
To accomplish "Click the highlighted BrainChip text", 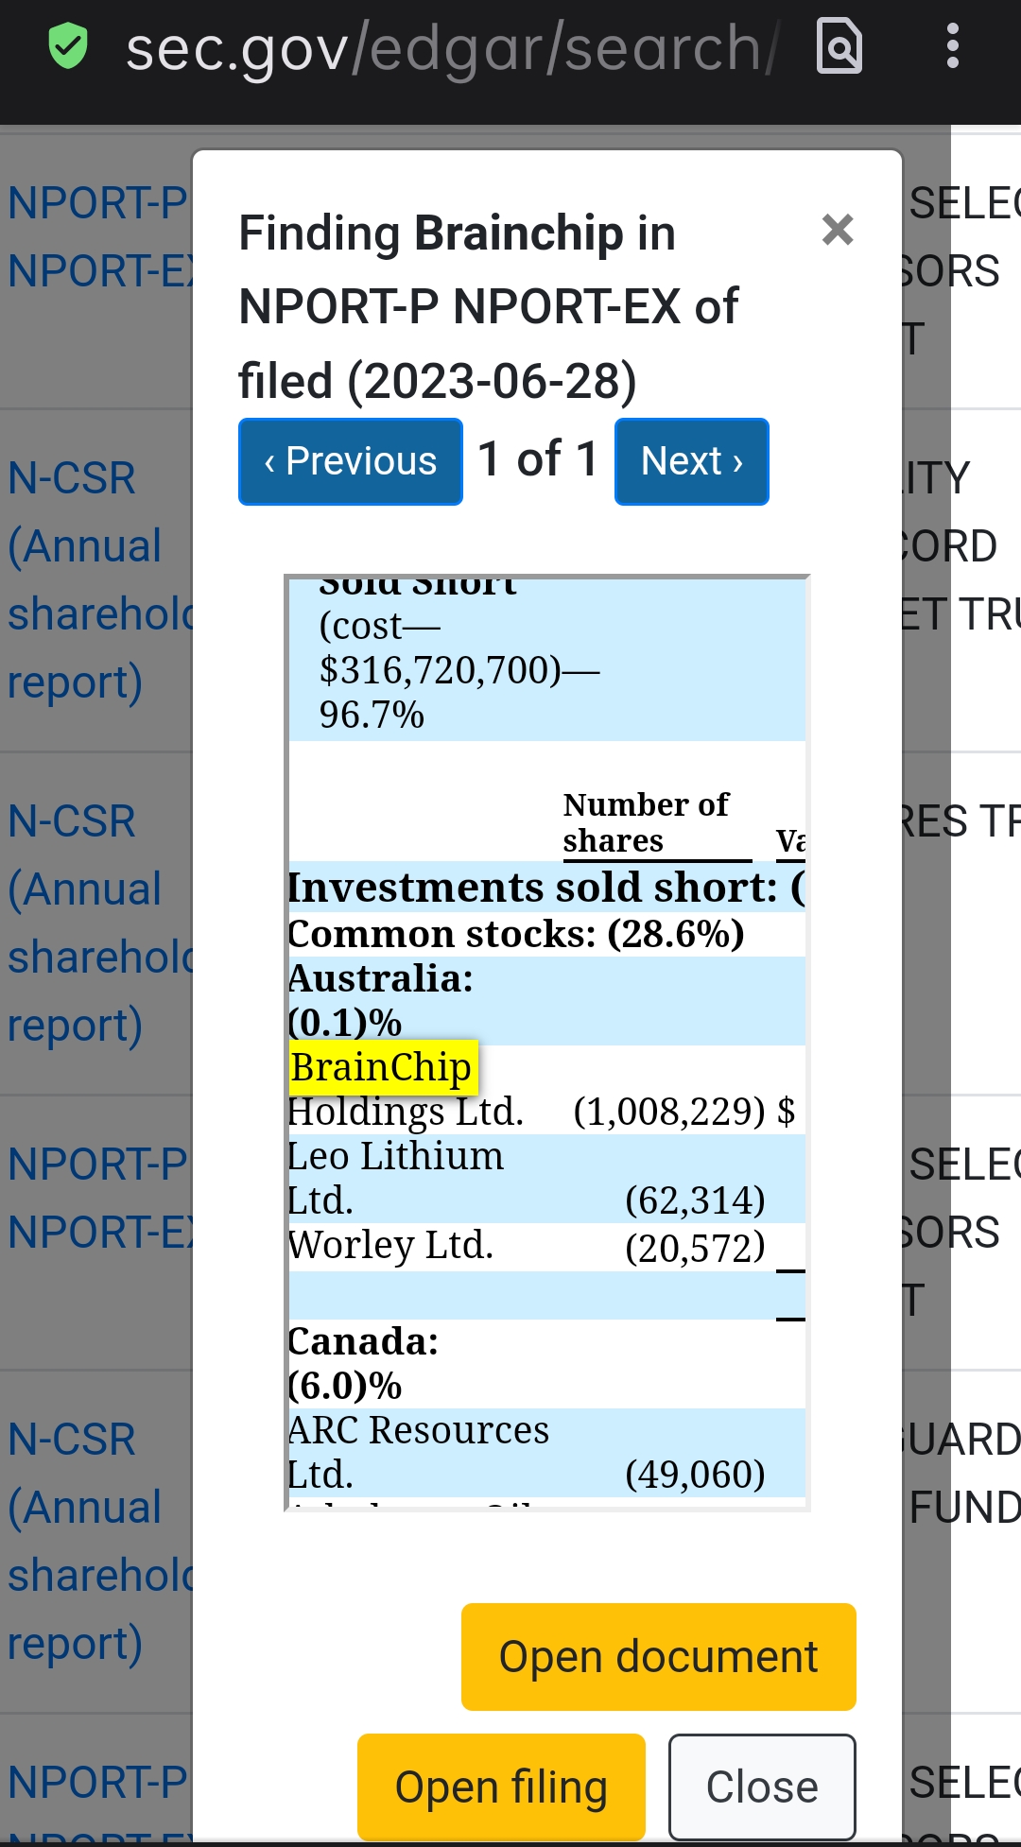I will tap(382, 1066).
